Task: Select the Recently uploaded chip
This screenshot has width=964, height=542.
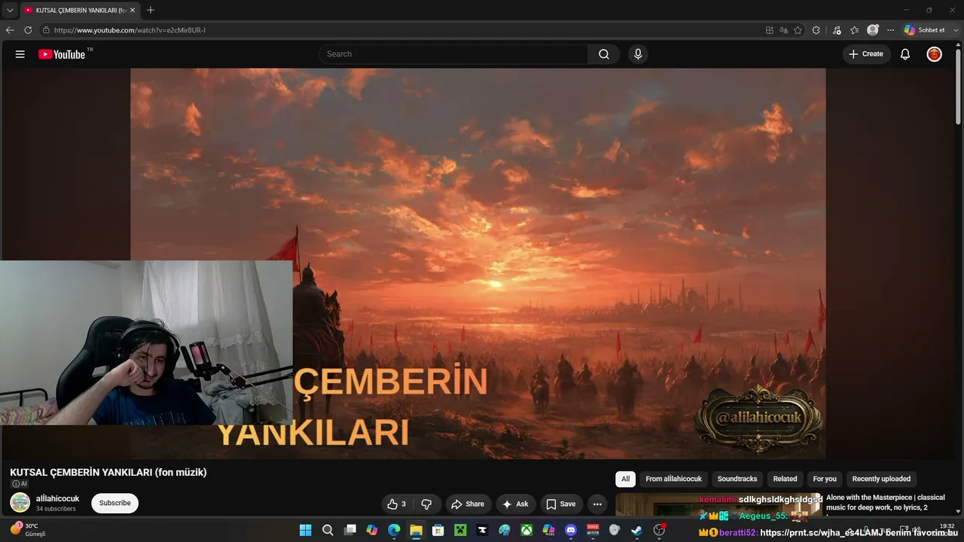Action: tap(881, 479)
